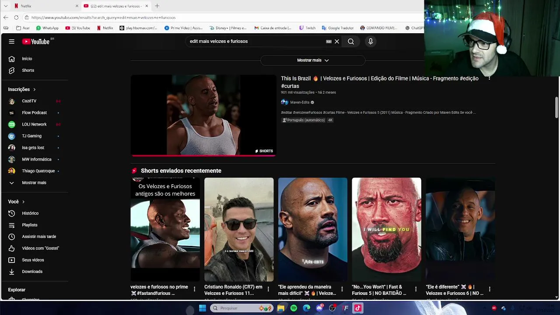Screen dimensions: 560x315
Task: Click the browser address bar URL
Action: (103, 17)
